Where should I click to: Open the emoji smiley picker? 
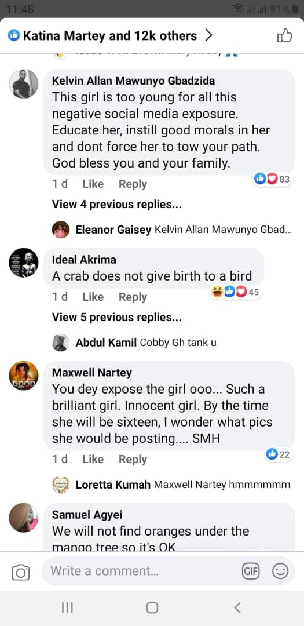[x=280, y=572]
